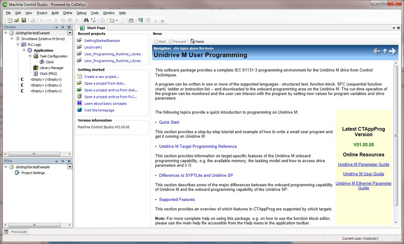The width and height of the screenshot is (404, 244).
Task: Click the Start play triangle icon
Action: pos(156,21)
